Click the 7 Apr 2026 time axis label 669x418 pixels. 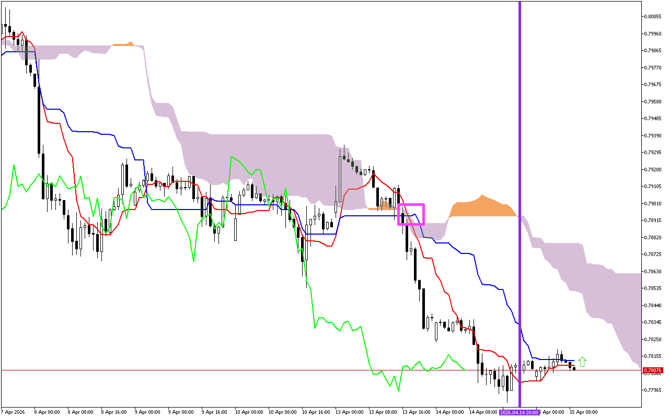(13, 412)
